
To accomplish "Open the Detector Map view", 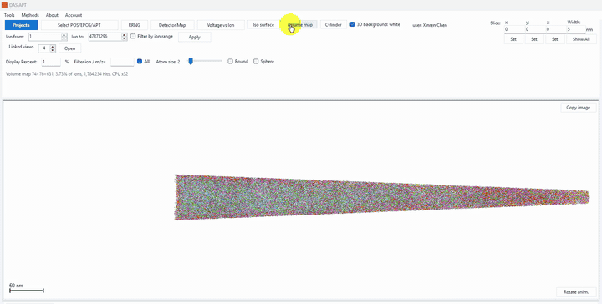I will [172, 25].
